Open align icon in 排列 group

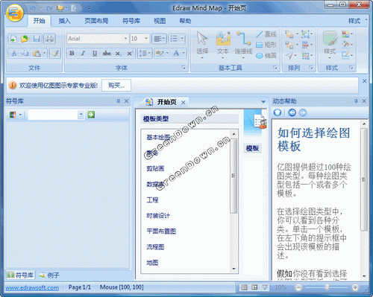point(307,45)
